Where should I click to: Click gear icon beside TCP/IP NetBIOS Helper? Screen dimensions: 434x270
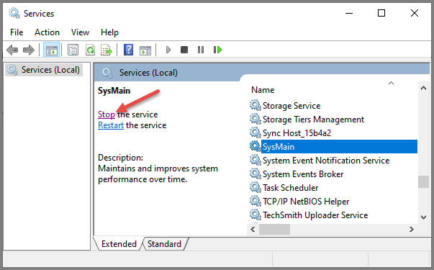tap(256, 201)
